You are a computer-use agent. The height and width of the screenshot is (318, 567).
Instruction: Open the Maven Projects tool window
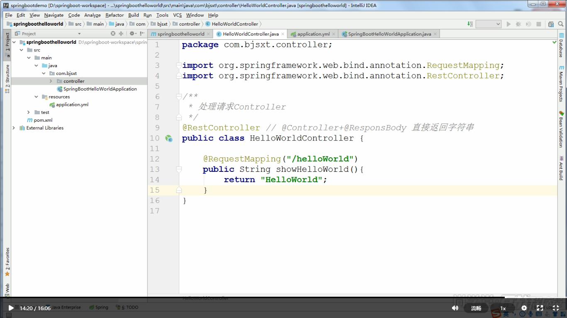pos(561,84)
